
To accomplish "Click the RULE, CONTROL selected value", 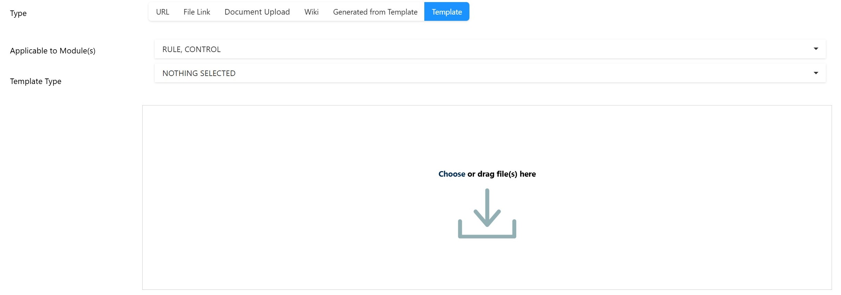I will [x=191, y=49].
